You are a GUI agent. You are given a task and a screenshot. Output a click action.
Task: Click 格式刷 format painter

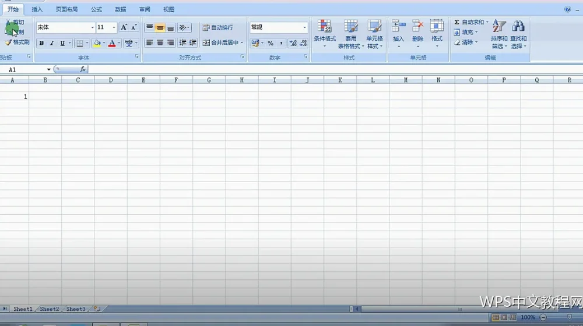(x=17, y=42)
